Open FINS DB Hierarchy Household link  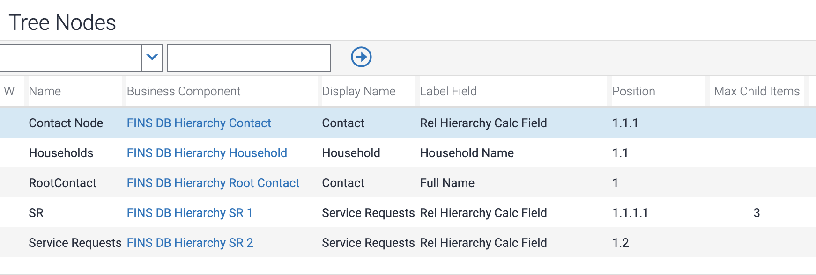207,153
